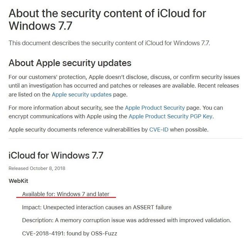Click the Released October 8, 2018 text
This screenshot has height=240, width=247.
point(37,169)
